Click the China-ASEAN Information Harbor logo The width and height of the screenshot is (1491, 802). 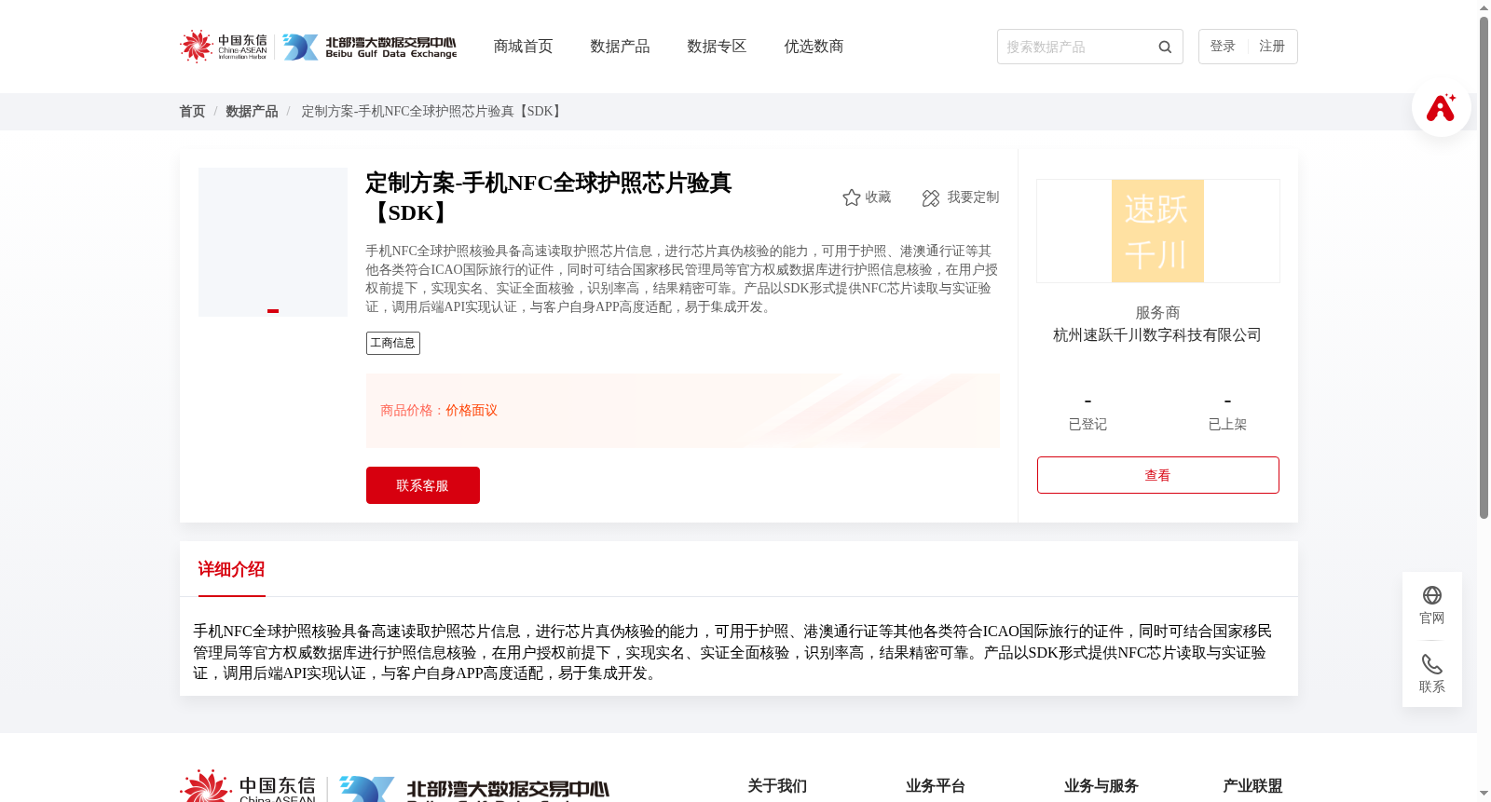(x=224, y=47)
